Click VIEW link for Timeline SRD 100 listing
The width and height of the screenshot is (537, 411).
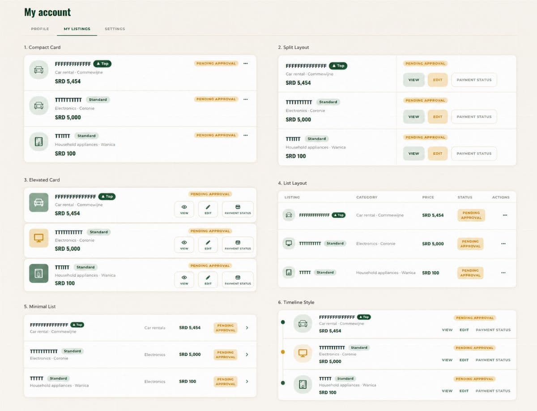447,391
